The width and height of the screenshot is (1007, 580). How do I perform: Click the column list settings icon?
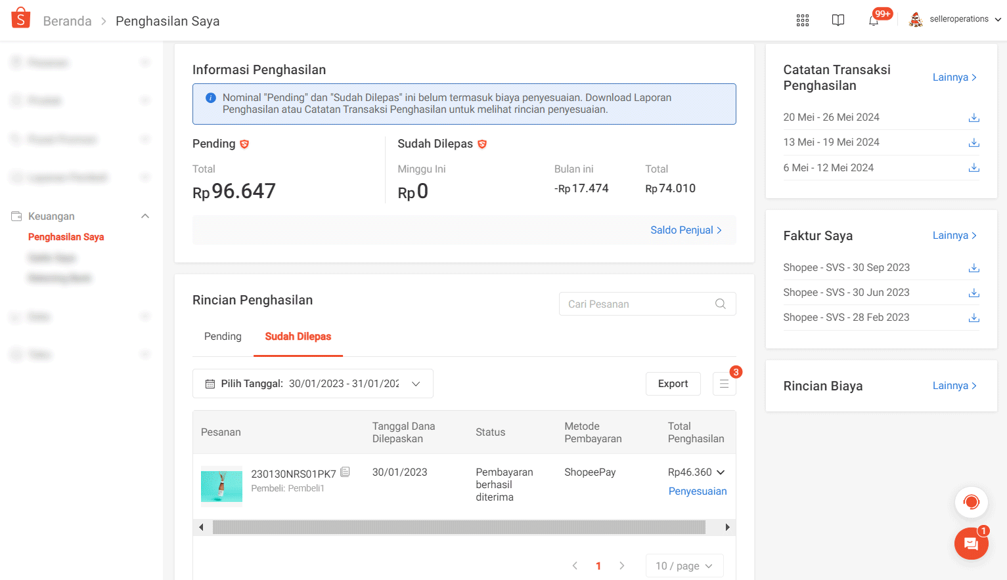pyautogui.click(x=724, y=384)
